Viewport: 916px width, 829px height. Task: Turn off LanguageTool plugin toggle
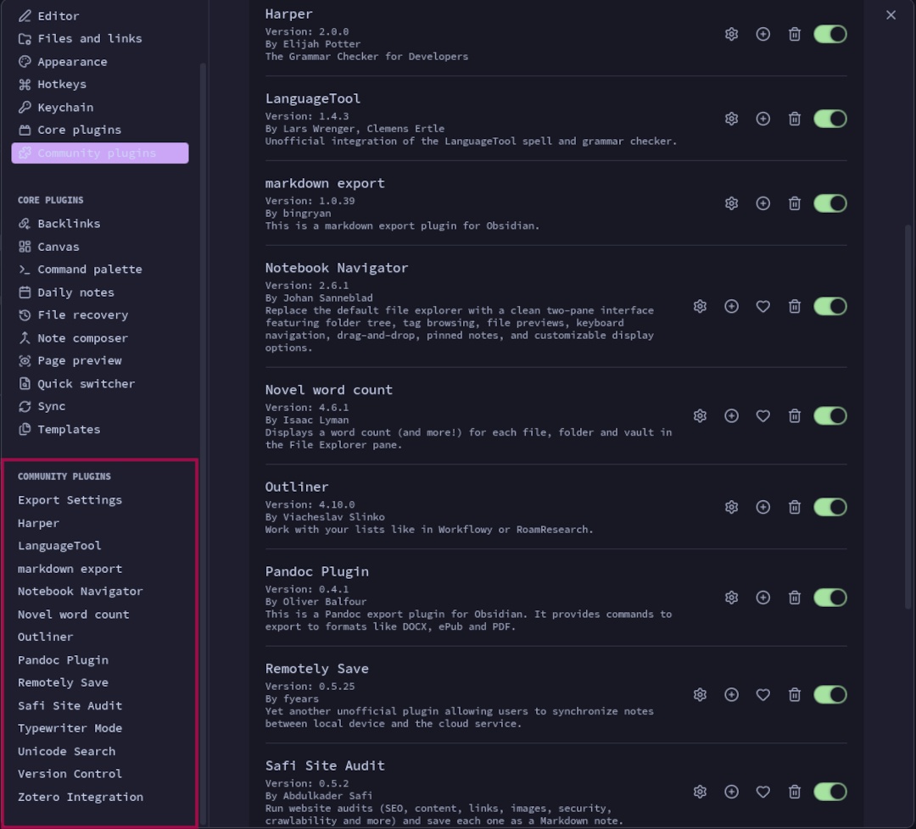coord(830,120)
